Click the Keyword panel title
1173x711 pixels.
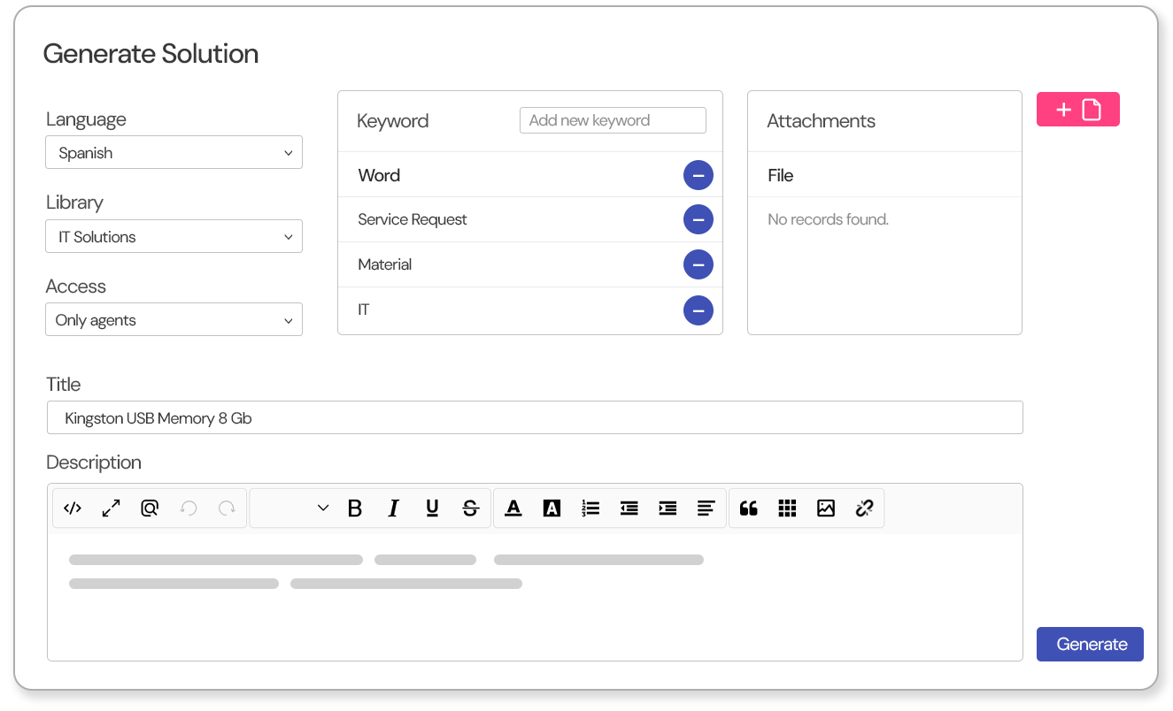(393, 121)
